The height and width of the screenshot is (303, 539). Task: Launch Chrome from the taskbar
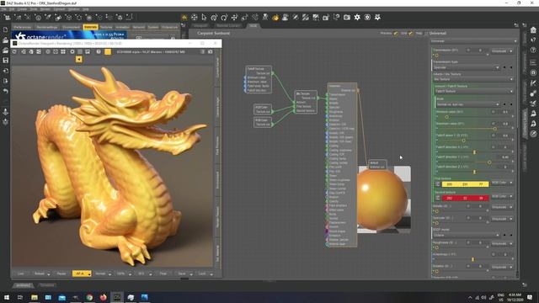coord(89,297)
